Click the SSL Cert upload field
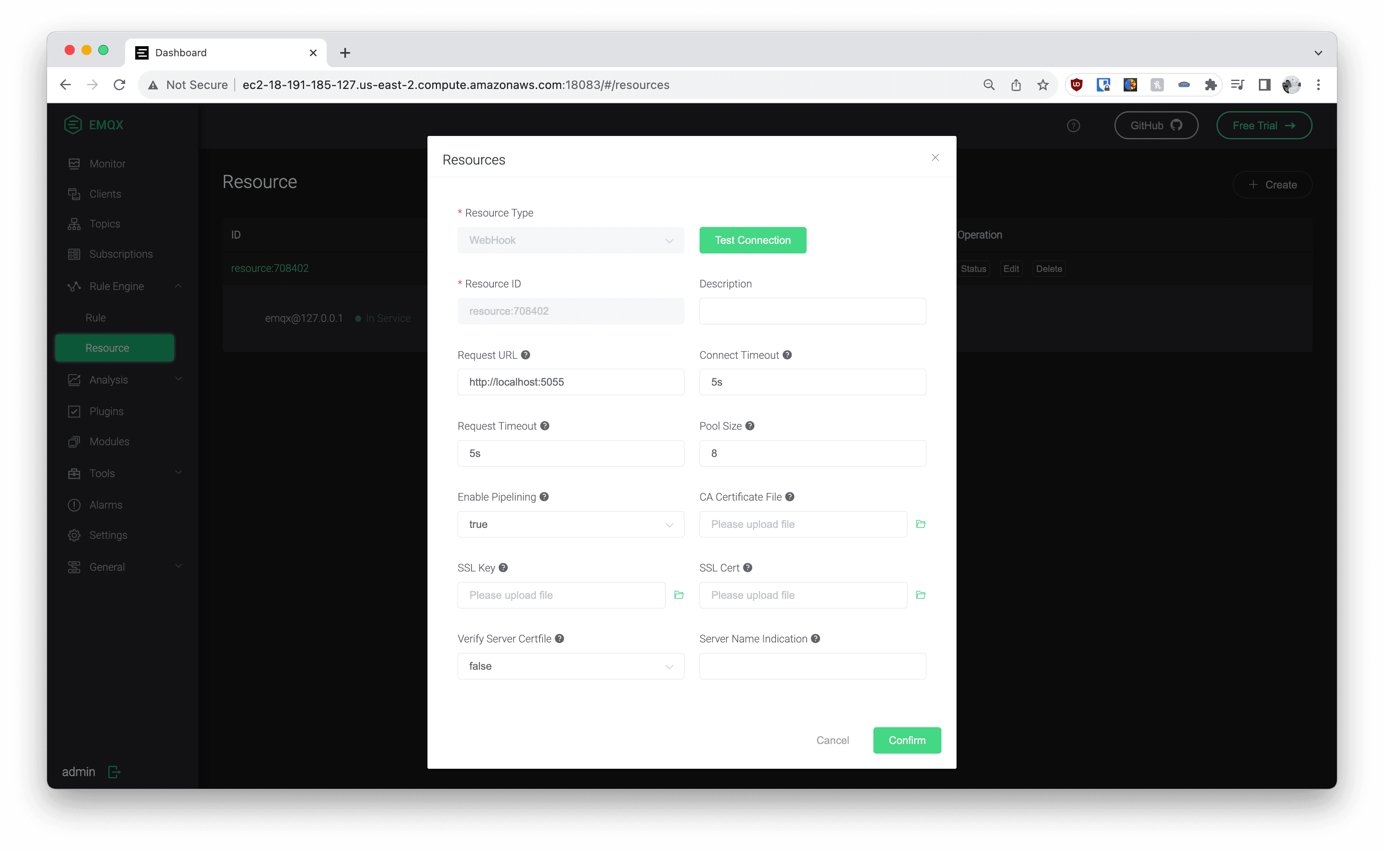 (803, 595)
